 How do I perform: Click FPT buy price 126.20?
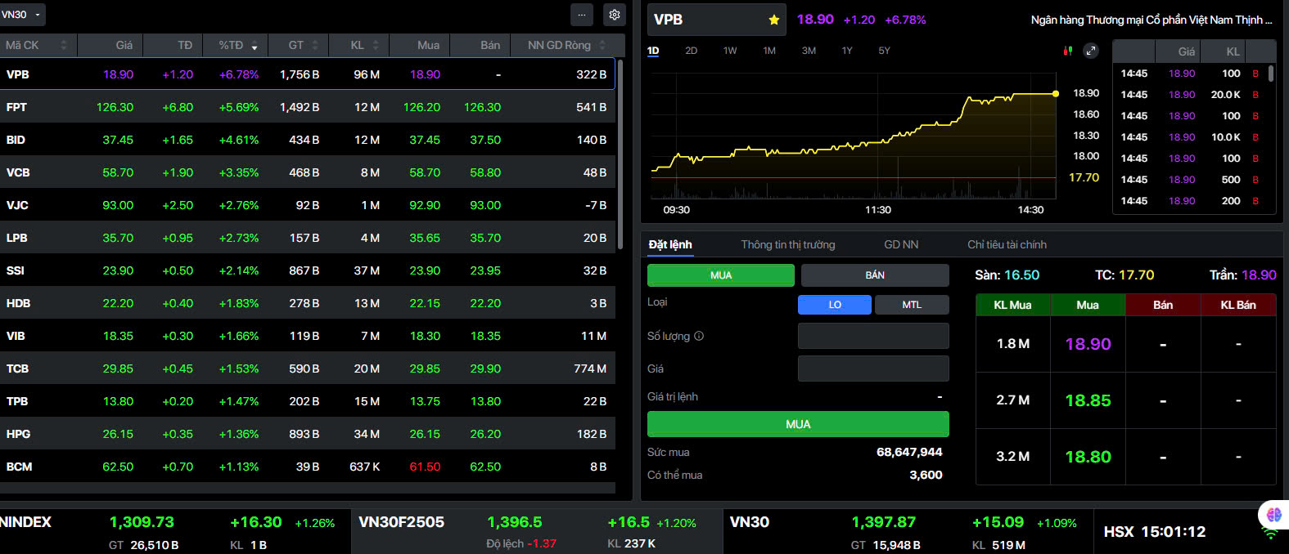(x=421, y=107)
